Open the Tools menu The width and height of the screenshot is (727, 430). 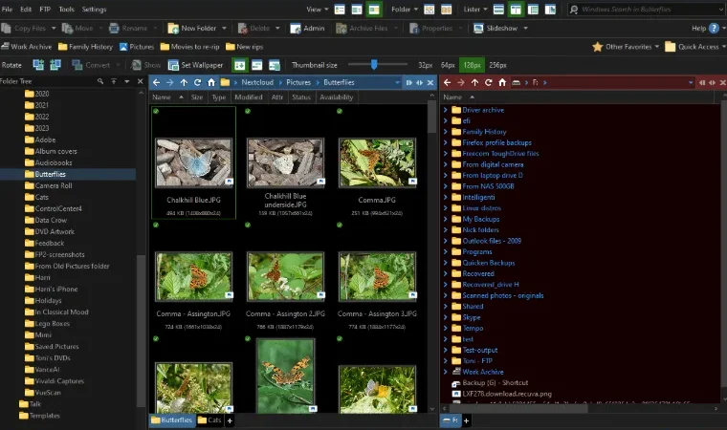[66, 10]
